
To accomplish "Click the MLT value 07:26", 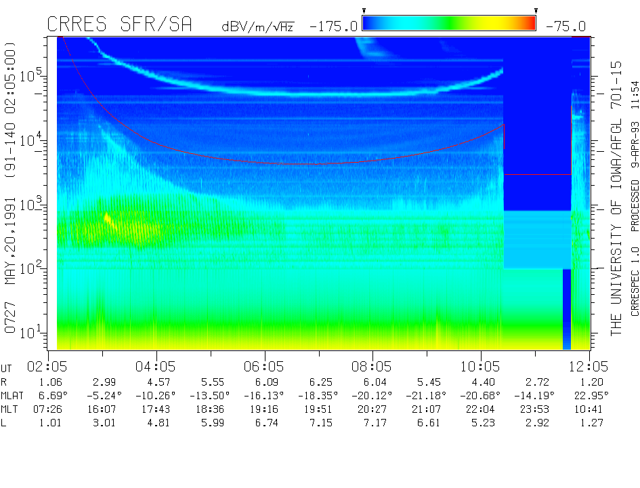I will point(48,409).
